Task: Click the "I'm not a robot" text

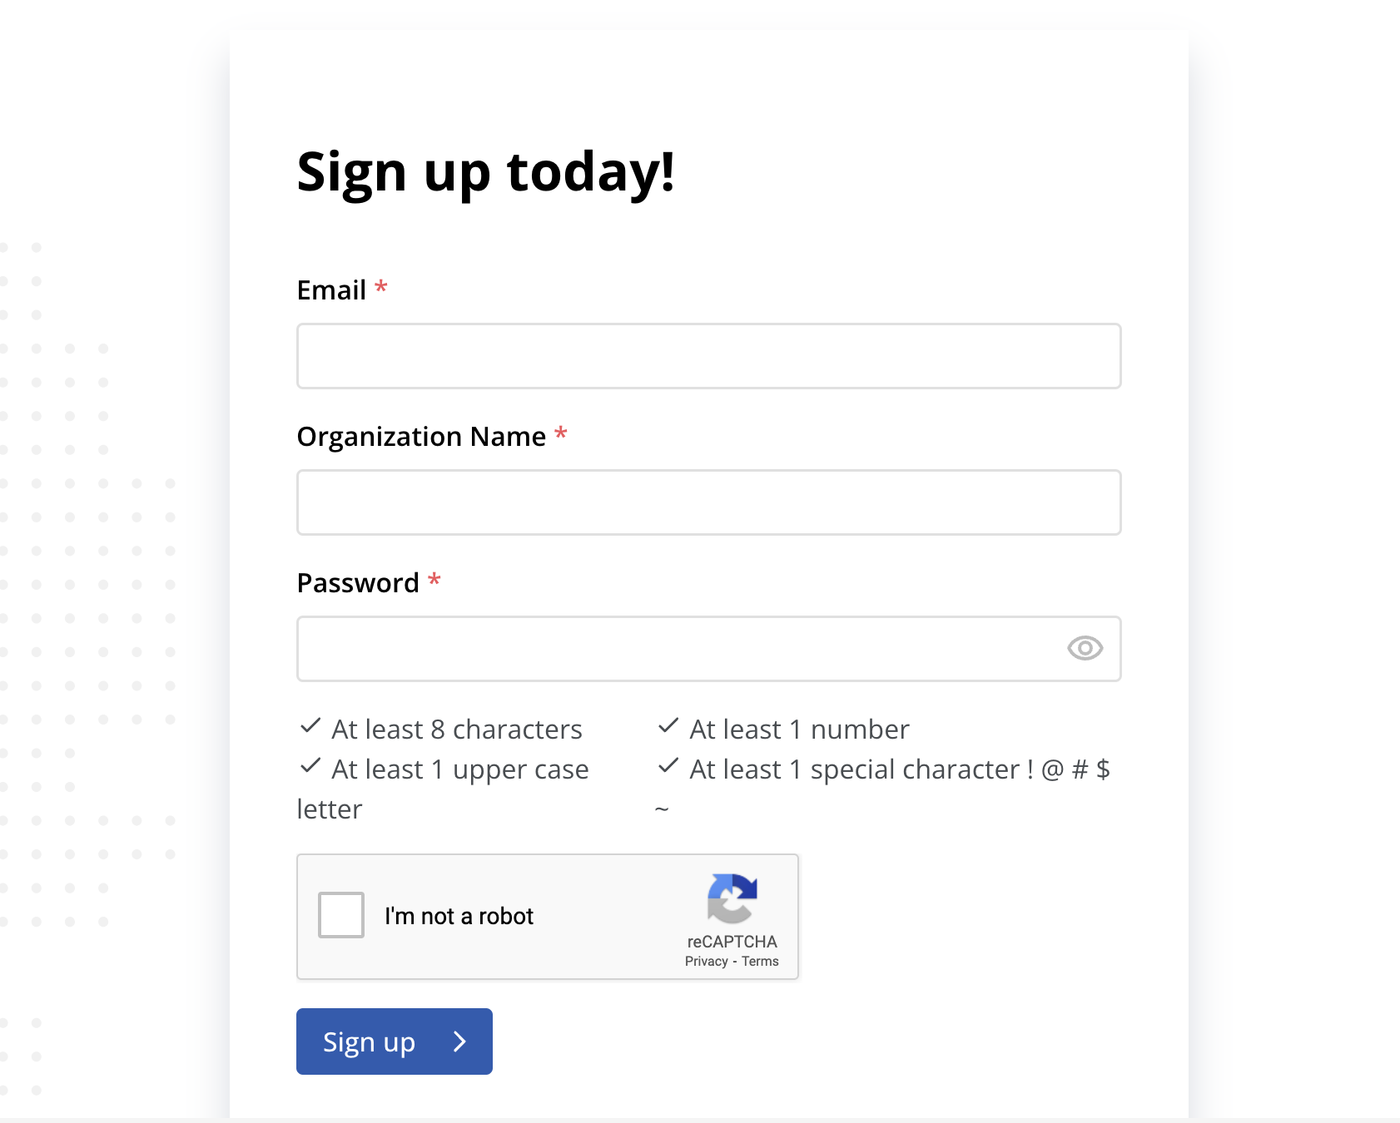Action: [x=459, y=916]
